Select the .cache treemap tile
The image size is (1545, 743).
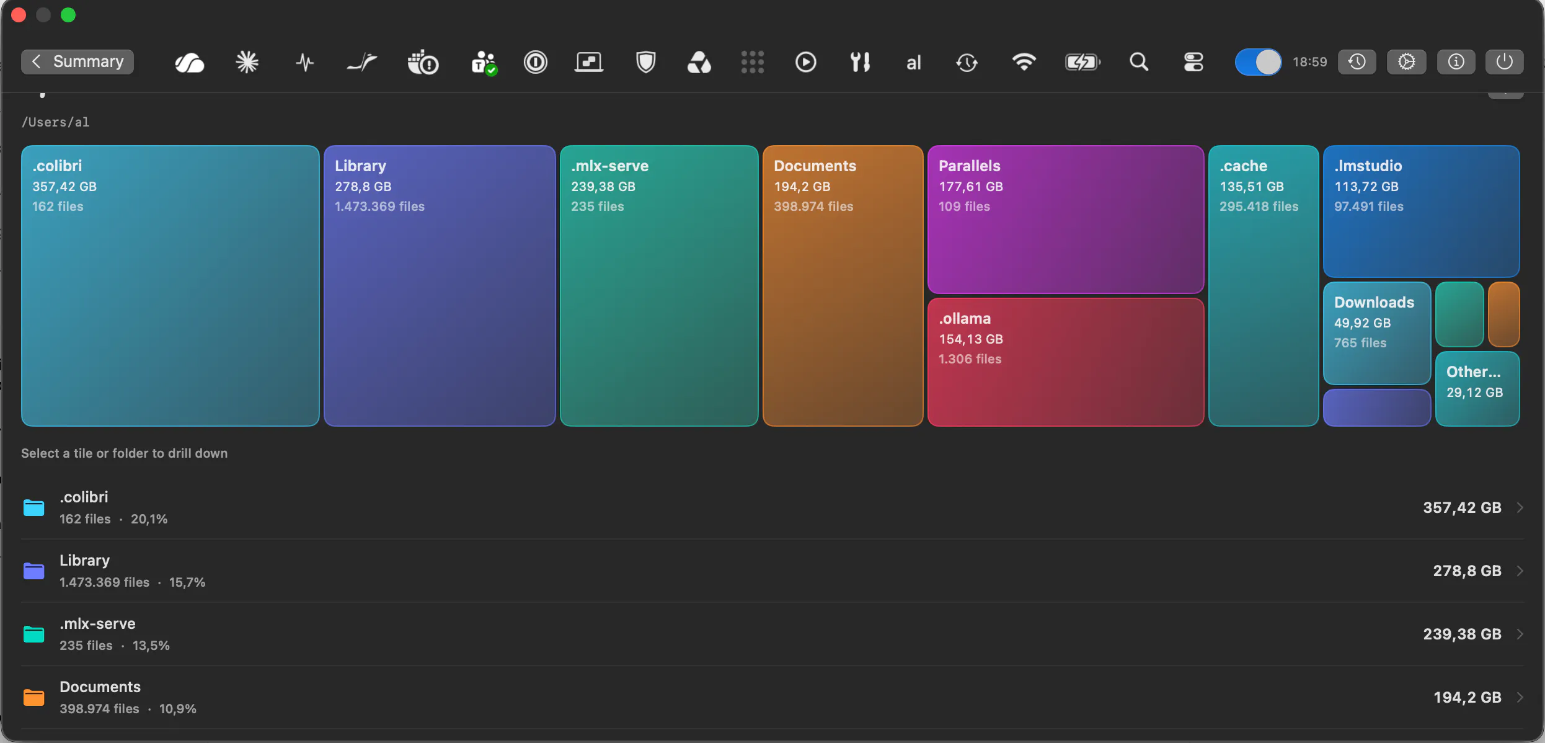tap(1264, 286)
